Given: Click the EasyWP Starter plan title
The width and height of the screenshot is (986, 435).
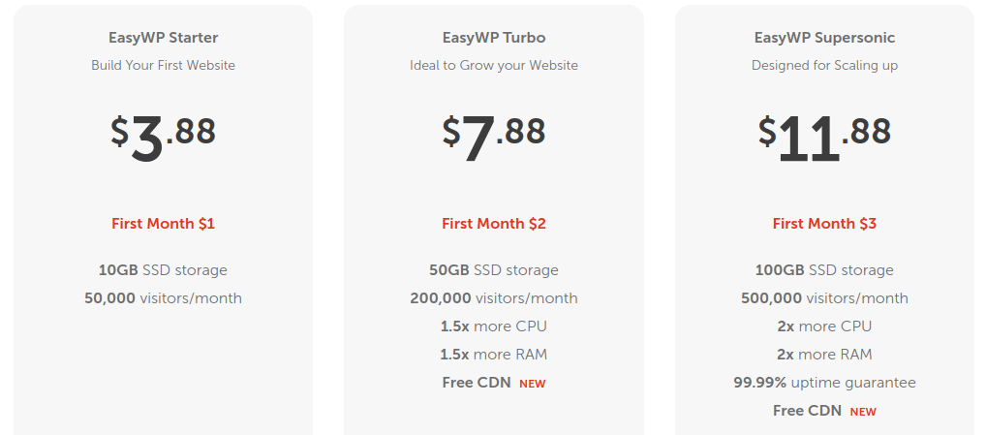Looking at the screenshot, I should (x=163, y=38).
